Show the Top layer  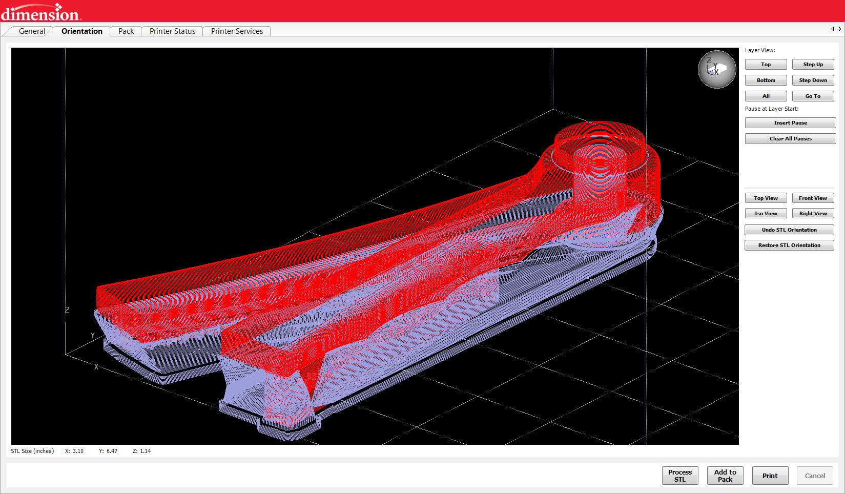(x=766, y=65)
